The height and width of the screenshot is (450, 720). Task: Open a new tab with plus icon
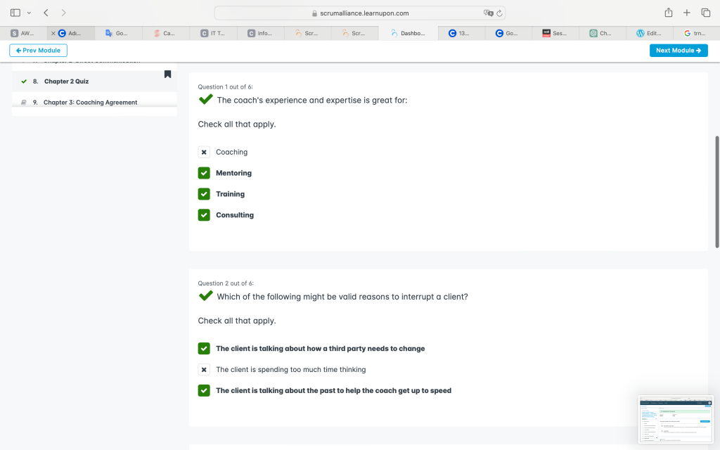[x=687, y=13]
